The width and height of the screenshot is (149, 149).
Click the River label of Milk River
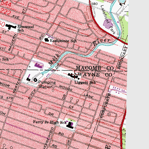point(101,42)
